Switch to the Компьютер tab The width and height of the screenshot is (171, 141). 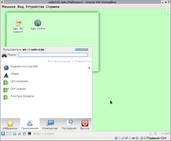(x=50, y=125)
